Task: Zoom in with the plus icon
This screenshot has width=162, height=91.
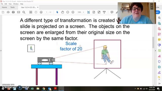Action: click(x=73, y=12)
